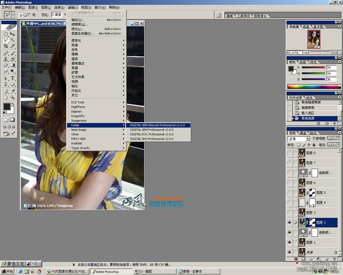343x275 pixels.
Task: Hide the 背景 layer eye icon
Action: tap(289, 252)
